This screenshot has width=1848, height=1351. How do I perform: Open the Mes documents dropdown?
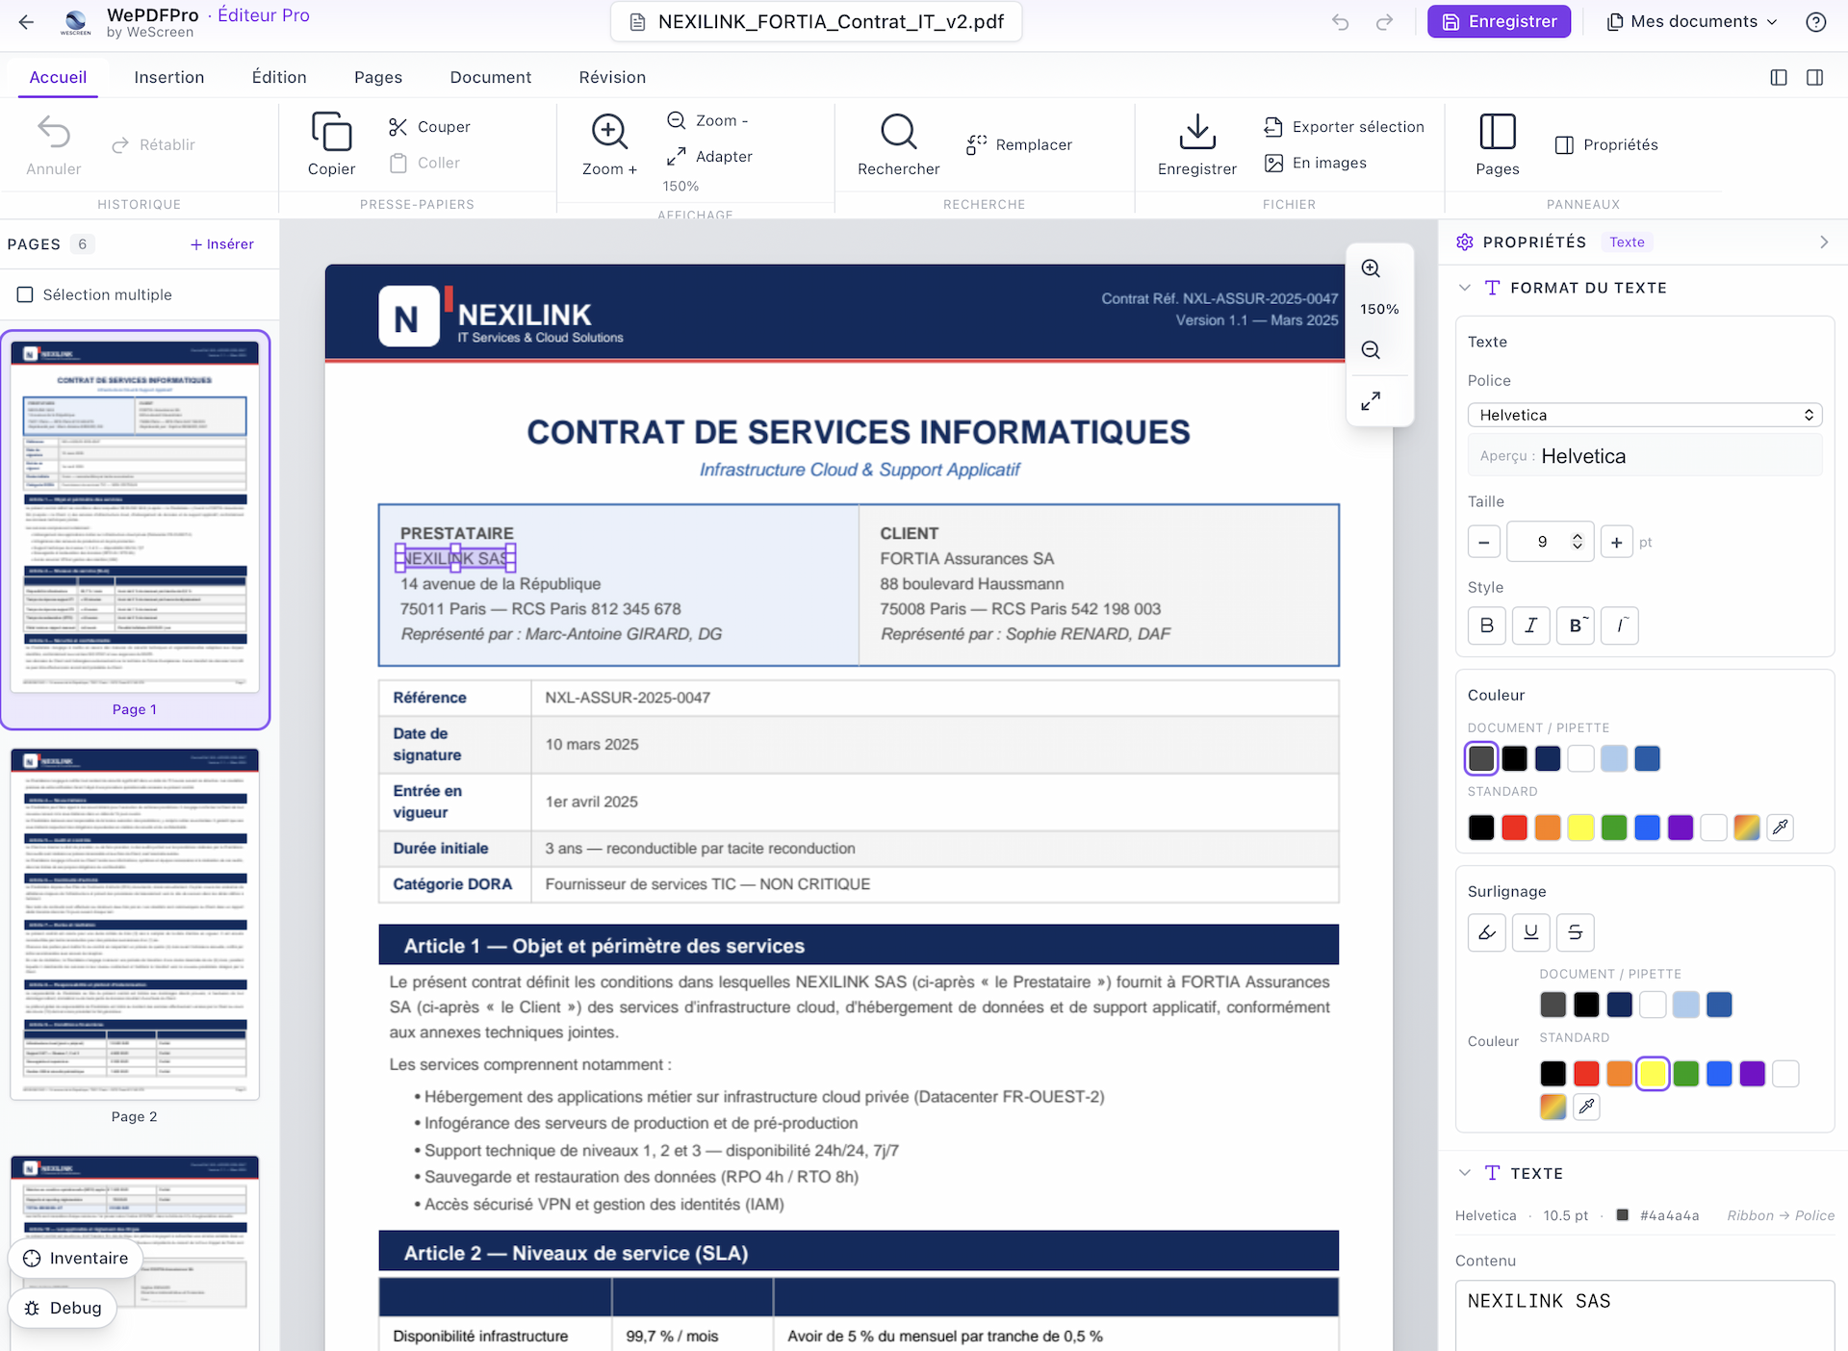pos(1692,22)
